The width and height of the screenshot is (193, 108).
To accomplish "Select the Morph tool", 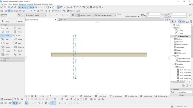I will (x=6, y=51).
